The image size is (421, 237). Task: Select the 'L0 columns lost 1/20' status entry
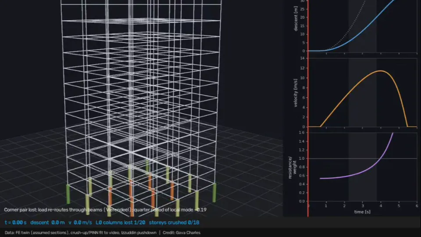120,223
